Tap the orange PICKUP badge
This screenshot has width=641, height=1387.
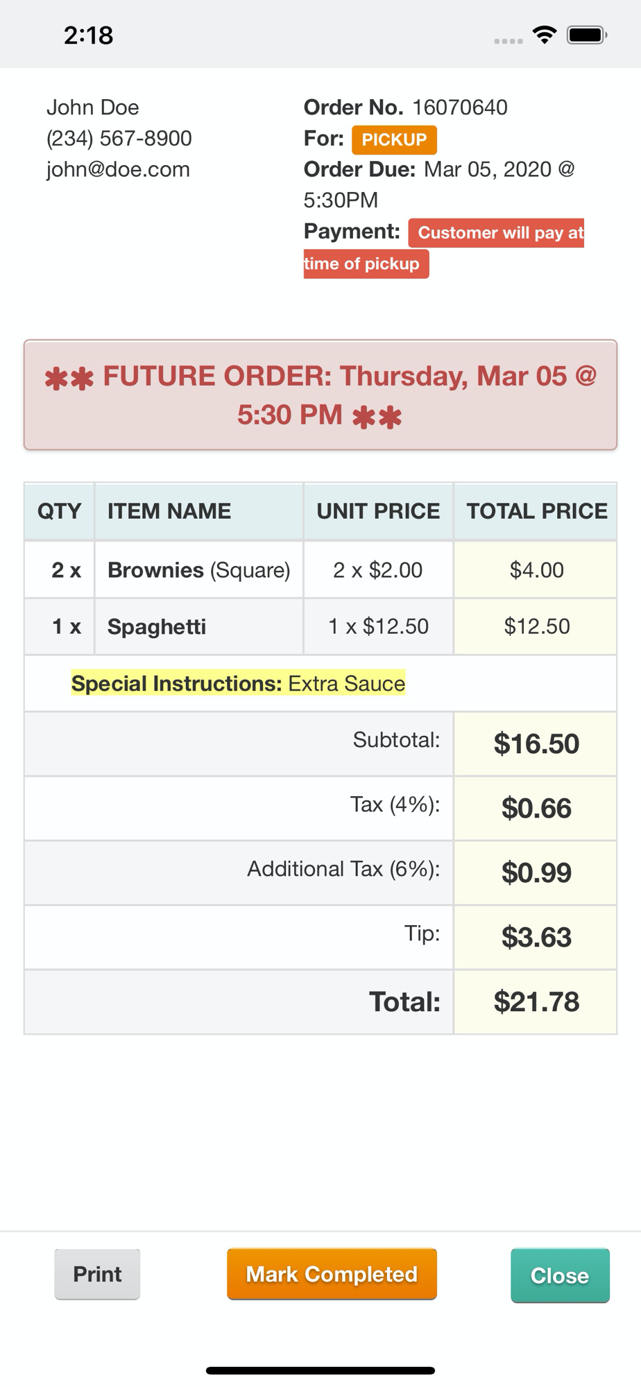click(394, 139)
